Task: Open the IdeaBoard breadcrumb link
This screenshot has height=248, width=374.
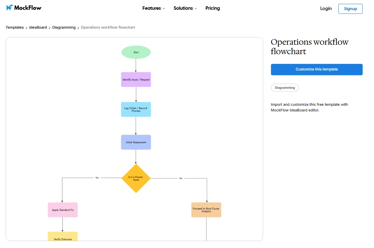Action: coord(38,27)
